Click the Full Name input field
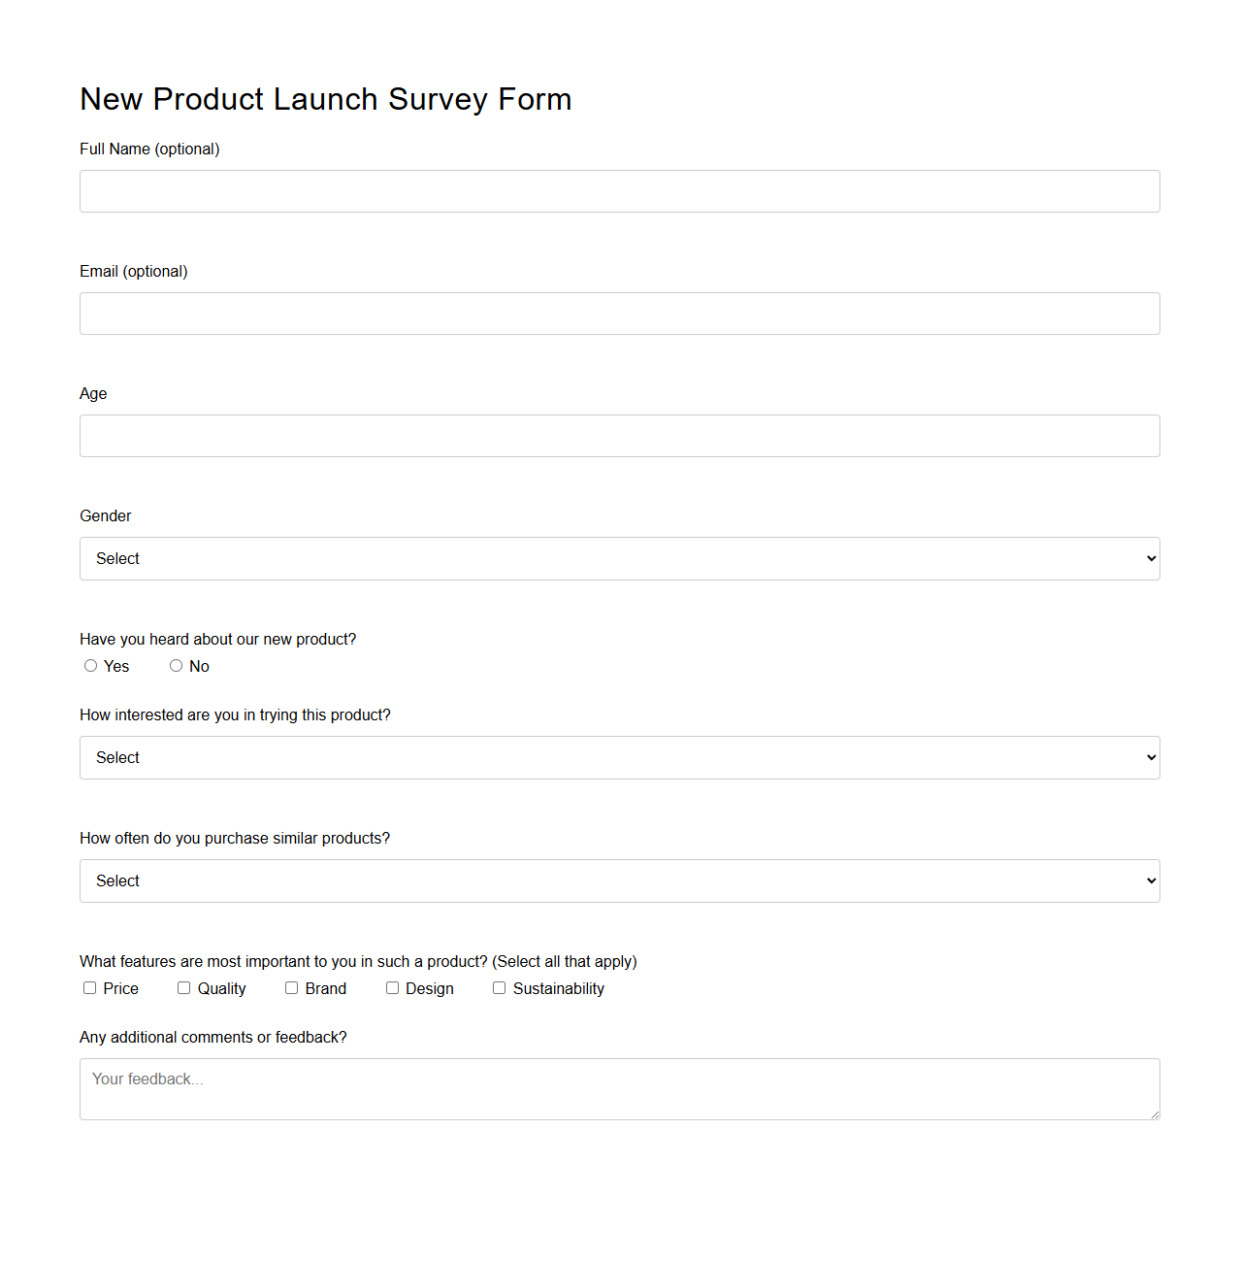This screenshot has height=1262, width=1240. (619, 191)
